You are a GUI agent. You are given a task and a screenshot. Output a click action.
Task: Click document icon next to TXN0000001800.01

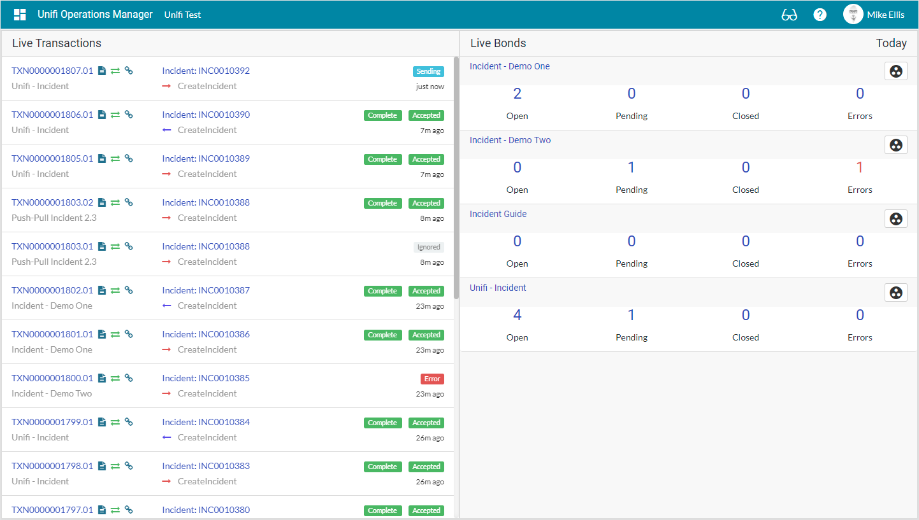[102, 378]
